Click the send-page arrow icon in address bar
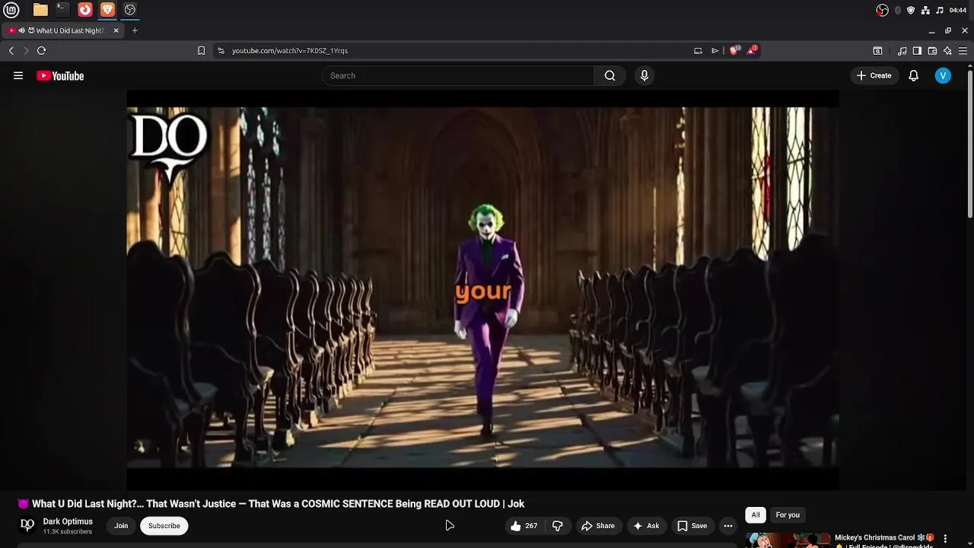 (x=715, y=51)
